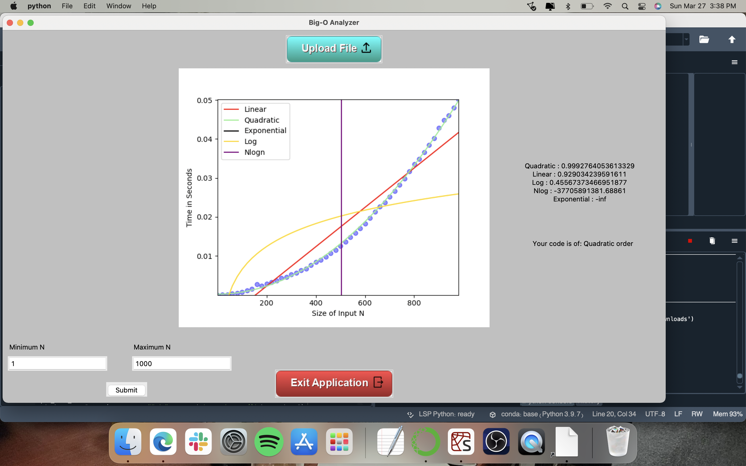746x466 pixels.
Task: Expand the working directory dropdown arrow
Action: click(686, 39)
